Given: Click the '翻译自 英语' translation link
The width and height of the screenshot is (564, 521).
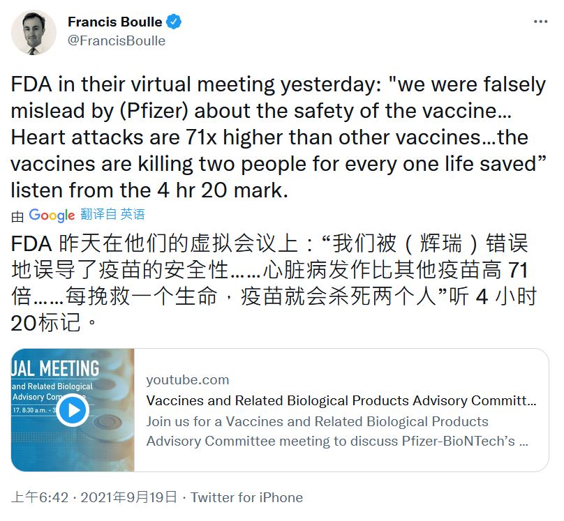Looking at the screenshot, I should coord(113,214).
